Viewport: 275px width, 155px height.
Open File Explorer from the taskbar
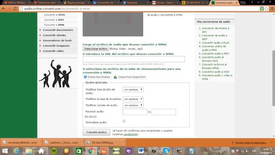[29, 151]
